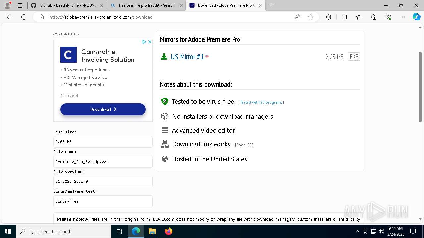This screenshot has height=238, width=424.
Task: Select the Virus-free test result
Action: pos(103,201)
